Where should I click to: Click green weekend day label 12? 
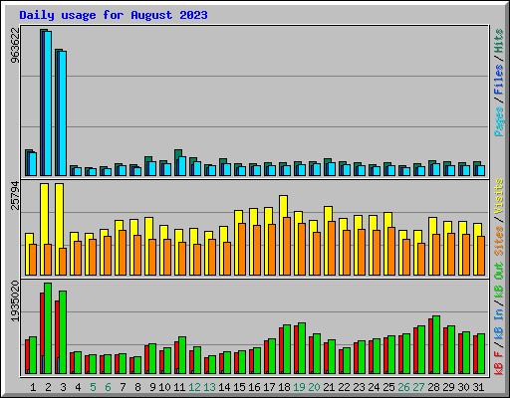[x=194, y=387]
